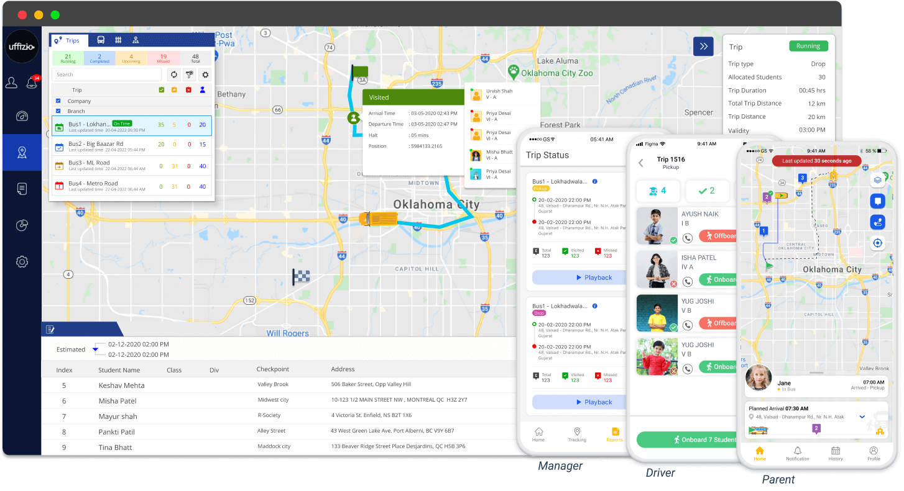Click the green start flag on map
The height and width of the screenshot is (491, 904).
pos(359,72)
